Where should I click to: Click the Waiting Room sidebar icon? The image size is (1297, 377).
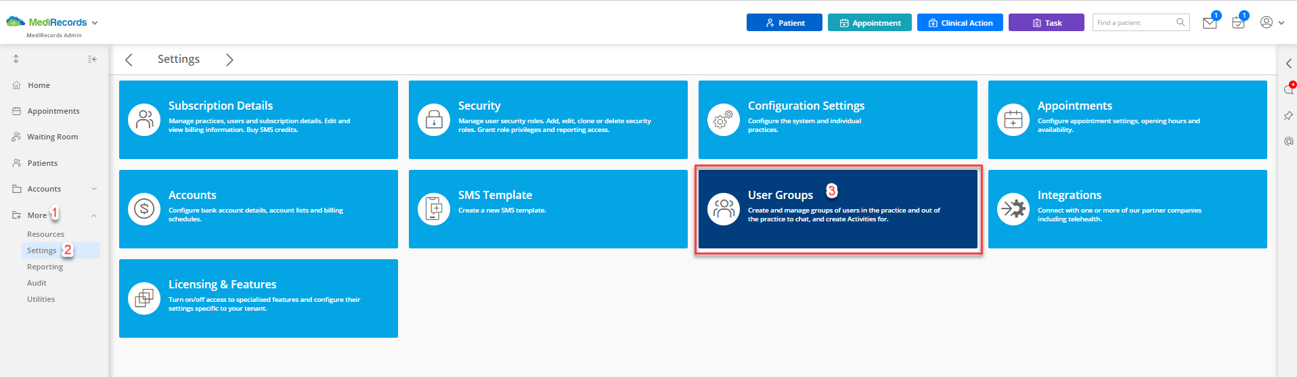[16, 137]
